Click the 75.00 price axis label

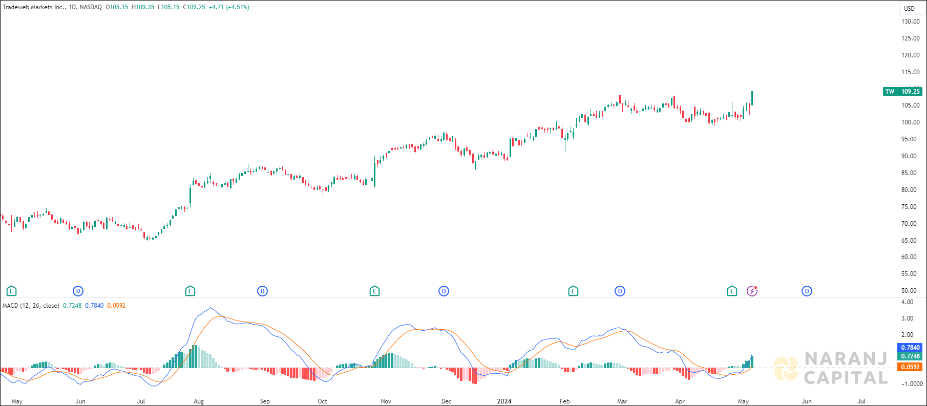(x=909, y=207)
